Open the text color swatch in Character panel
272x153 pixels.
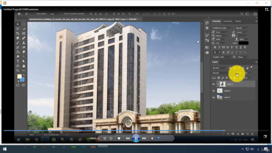pyautogui.click(x=244, y=43)
